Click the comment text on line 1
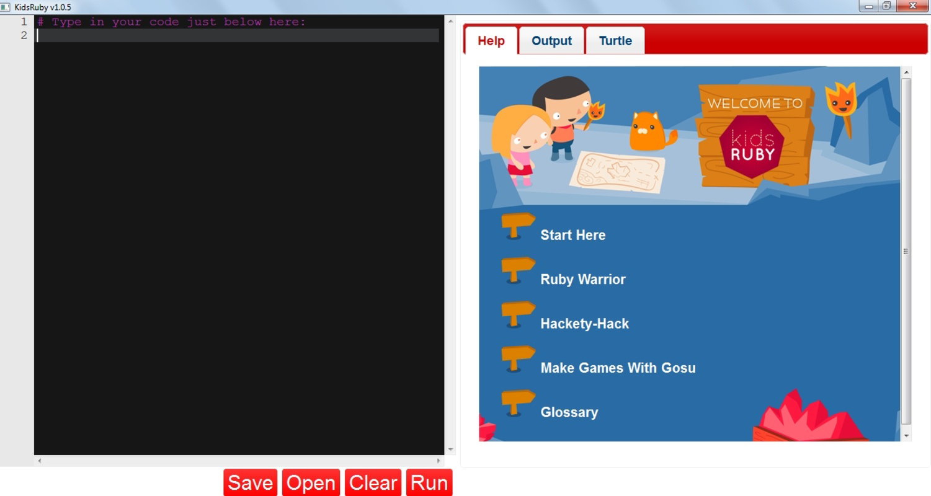931x496 pixels. tap(172, 22)
